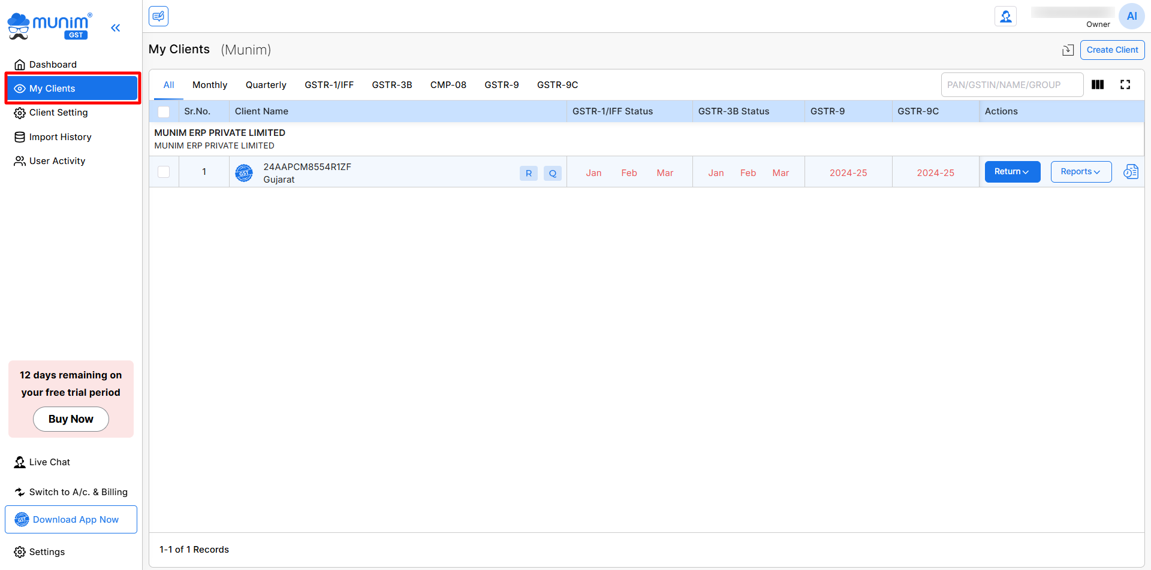Screen dimensions: 1151x570
Task: Click the Create Client button
Action: point(1112,50)
